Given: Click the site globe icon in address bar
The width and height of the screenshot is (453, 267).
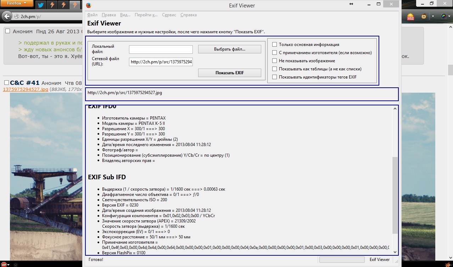Looking at the screenshot, I should pyautogui.click(x=16, y=16).
